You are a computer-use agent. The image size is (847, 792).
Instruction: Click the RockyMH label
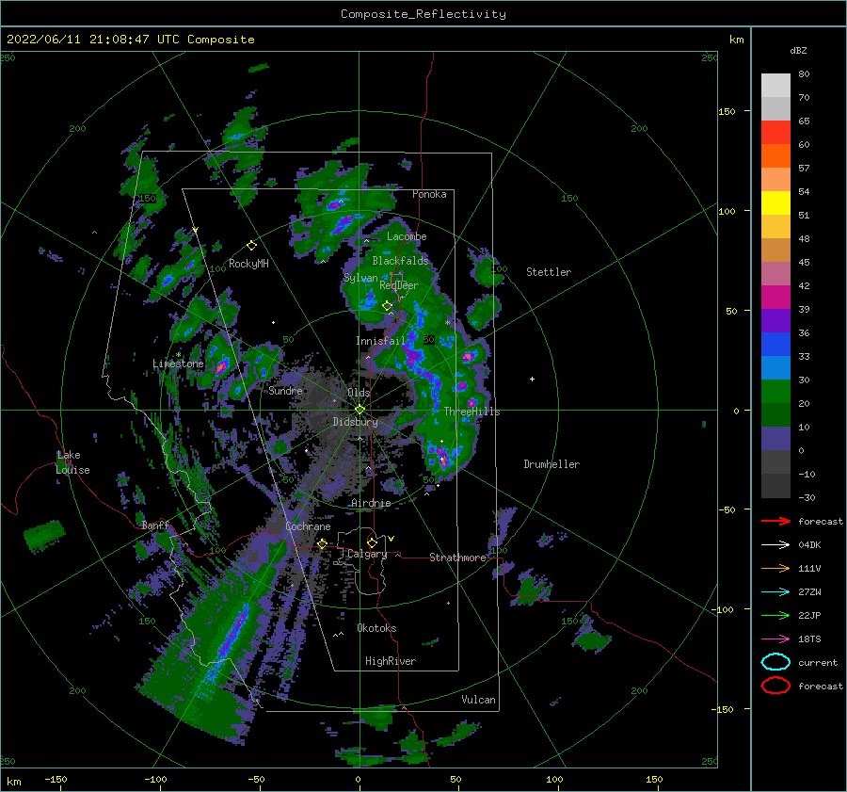click(x=248, y=264)
